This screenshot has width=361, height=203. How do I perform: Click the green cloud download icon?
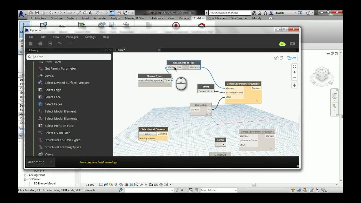[x=282, y=44]
